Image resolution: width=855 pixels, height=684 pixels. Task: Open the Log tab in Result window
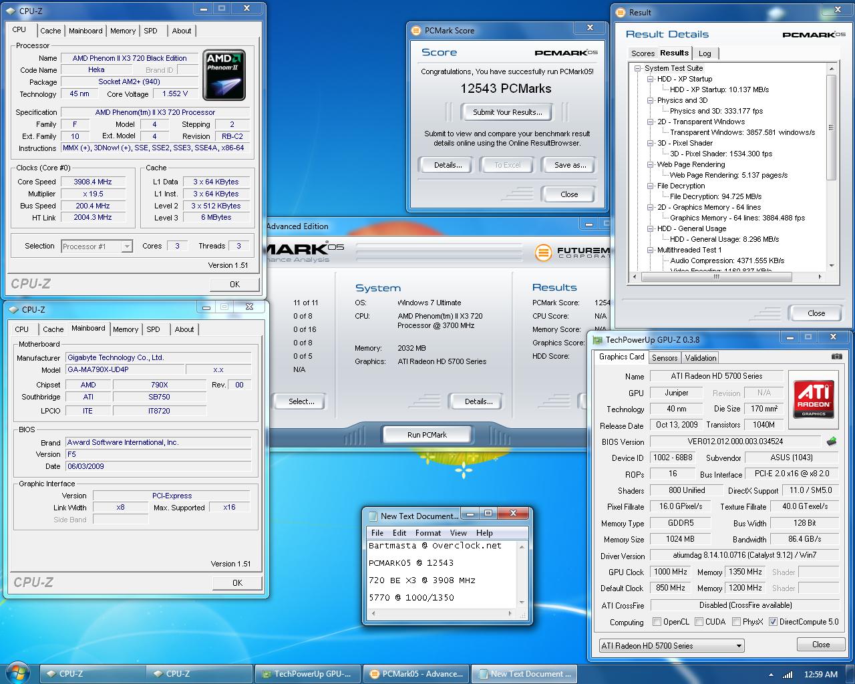click(705, 53)
